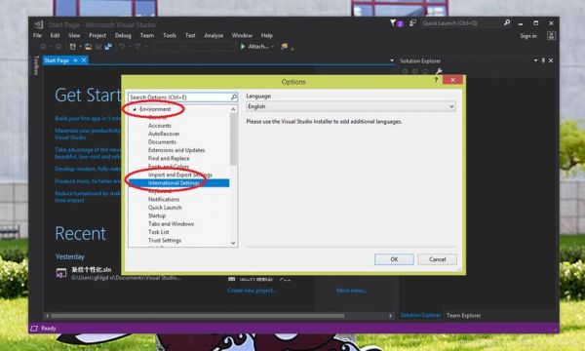
Task: Click the Undo toolbar icon
Action: 122,47
